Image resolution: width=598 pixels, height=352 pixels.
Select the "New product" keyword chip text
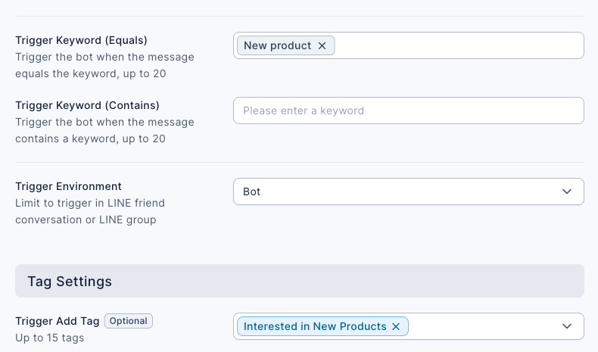[x=277, y=45]
